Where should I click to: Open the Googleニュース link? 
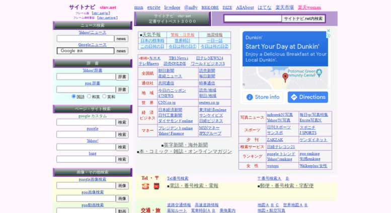pos(93,45)
